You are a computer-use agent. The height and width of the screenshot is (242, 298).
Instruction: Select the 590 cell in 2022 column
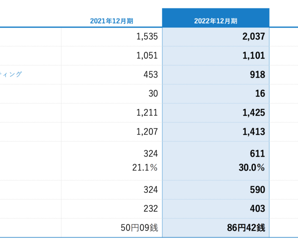click(x=257, y=190)
